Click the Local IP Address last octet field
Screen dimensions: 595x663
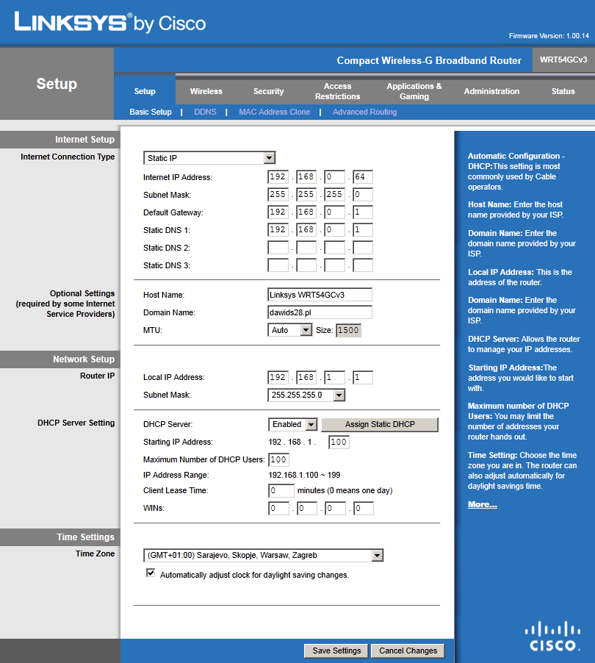[x=363, y=377]
